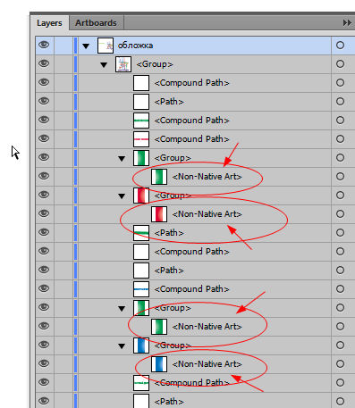Toggle lock box of the red Group
The image size is (355, 408).
coord(63,196)
